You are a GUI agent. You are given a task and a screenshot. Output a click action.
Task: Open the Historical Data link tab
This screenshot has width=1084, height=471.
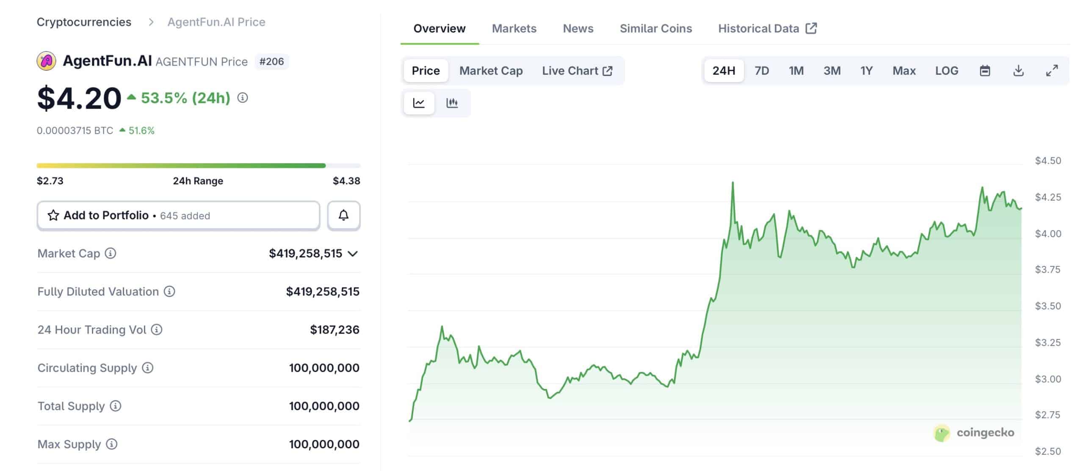767,28
